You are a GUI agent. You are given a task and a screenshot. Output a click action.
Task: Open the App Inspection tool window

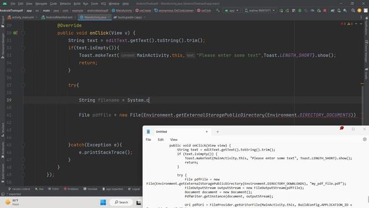[x=113, y=189]
